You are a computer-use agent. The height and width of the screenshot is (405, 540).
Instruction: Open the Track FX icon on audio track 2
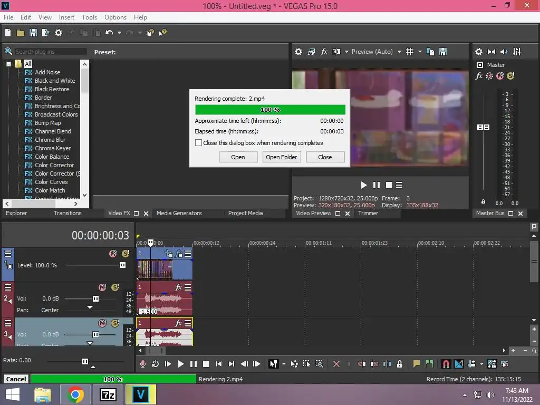178,287
